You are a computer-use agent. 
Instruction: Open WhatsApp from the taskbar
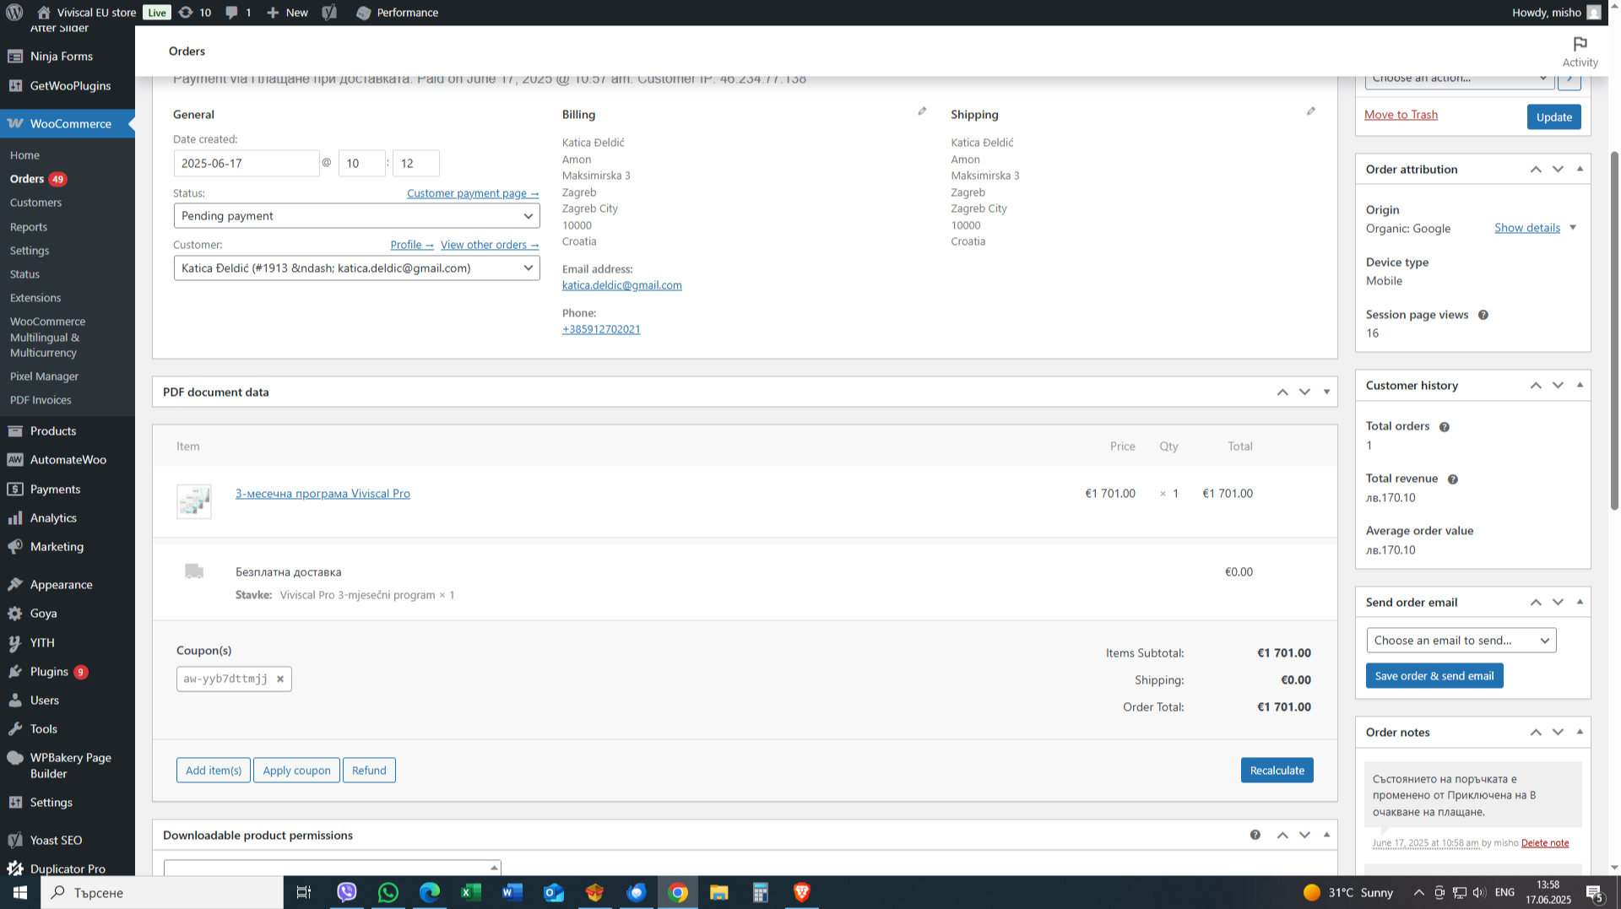click(388, 892)
